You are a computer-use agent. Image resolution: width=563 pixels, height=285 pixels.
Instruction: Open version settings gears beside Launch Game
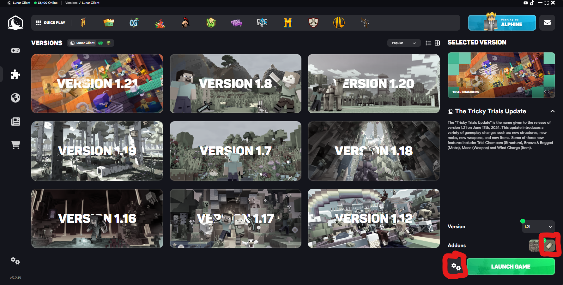(456, 267)
